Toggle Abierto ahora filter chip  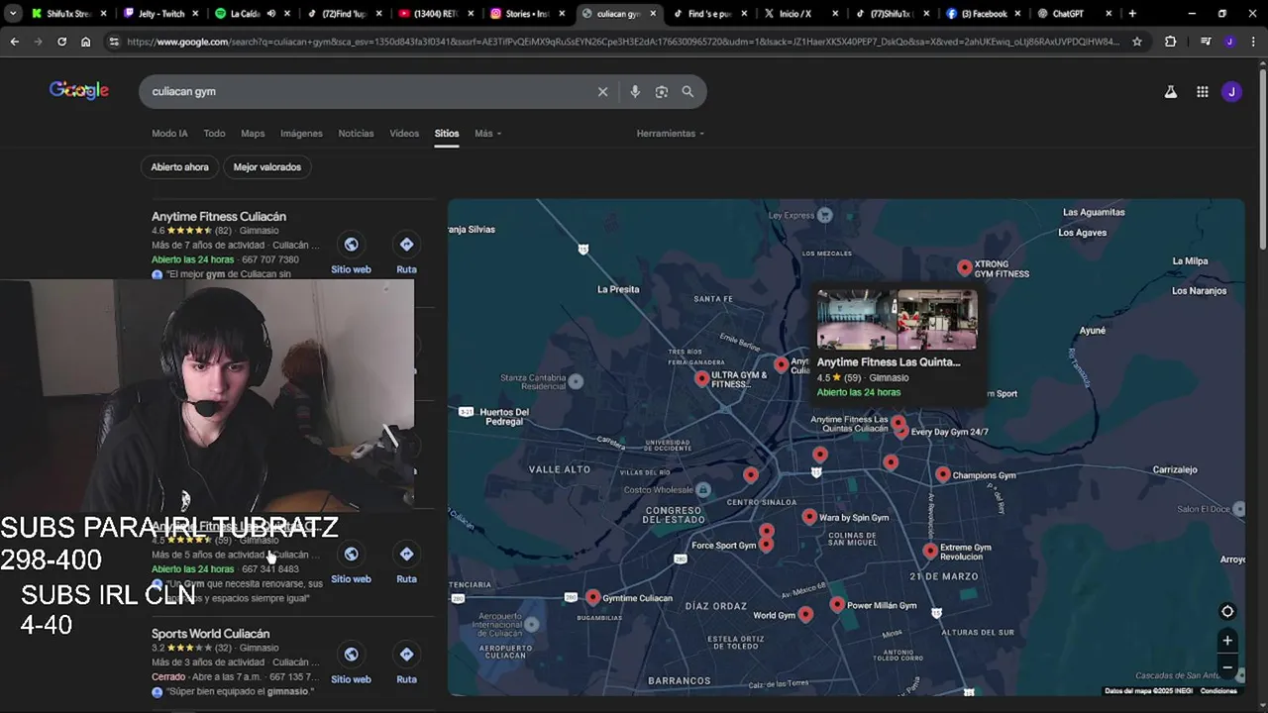(179, 167)
